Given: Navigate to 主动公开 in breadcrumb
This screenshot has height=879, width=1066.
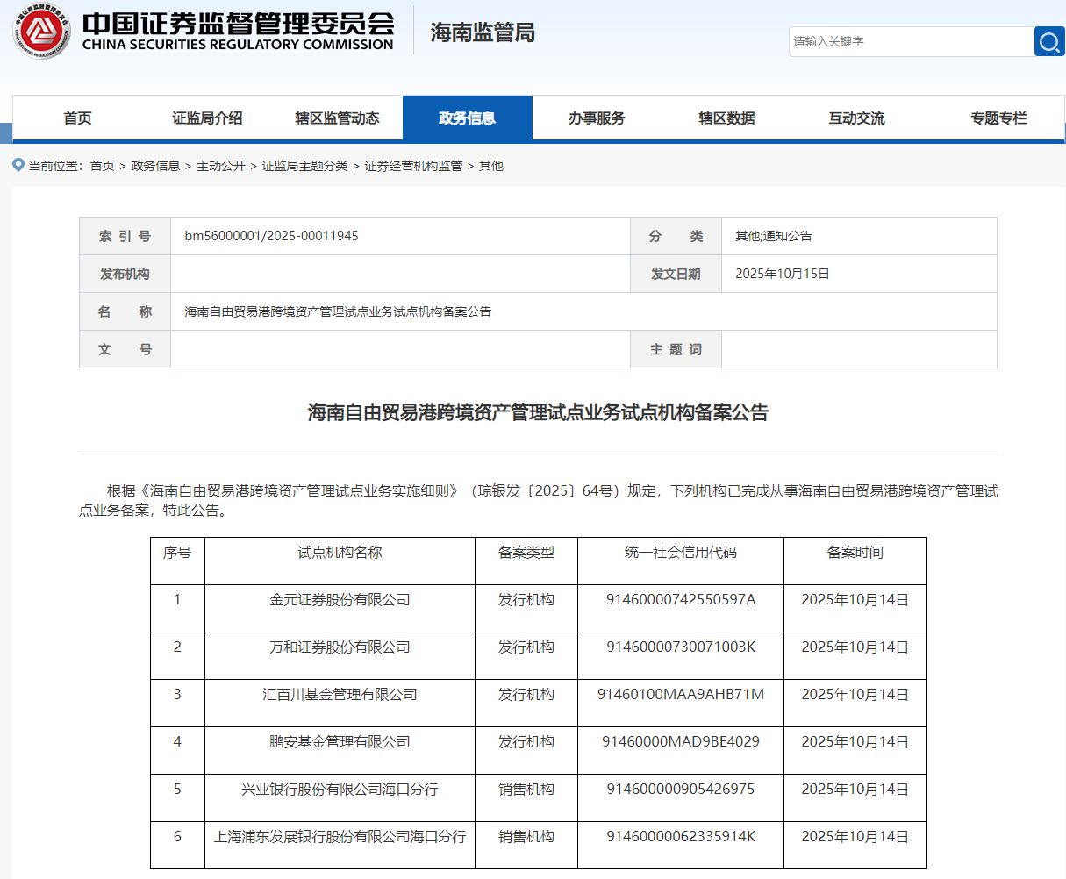Looking at the screenshot, I should (221, 166).
